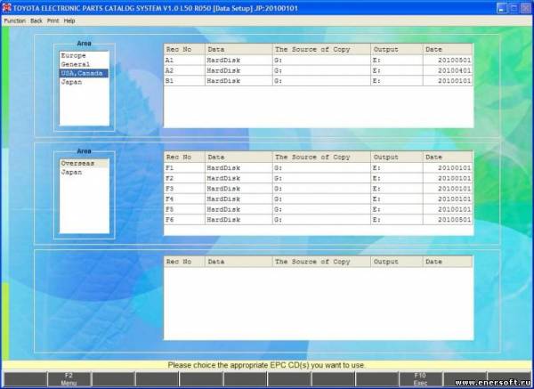
Task: Select Europe in top Area list
Action: 85,55
